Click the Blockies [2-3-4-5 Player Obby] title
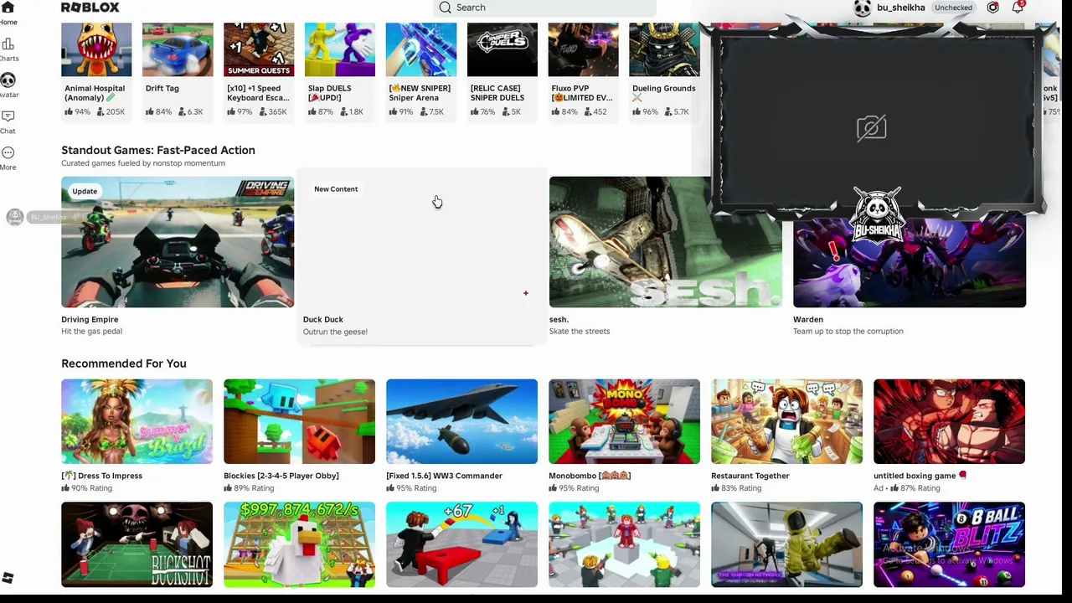The image size is (1072, 603). 281,476
